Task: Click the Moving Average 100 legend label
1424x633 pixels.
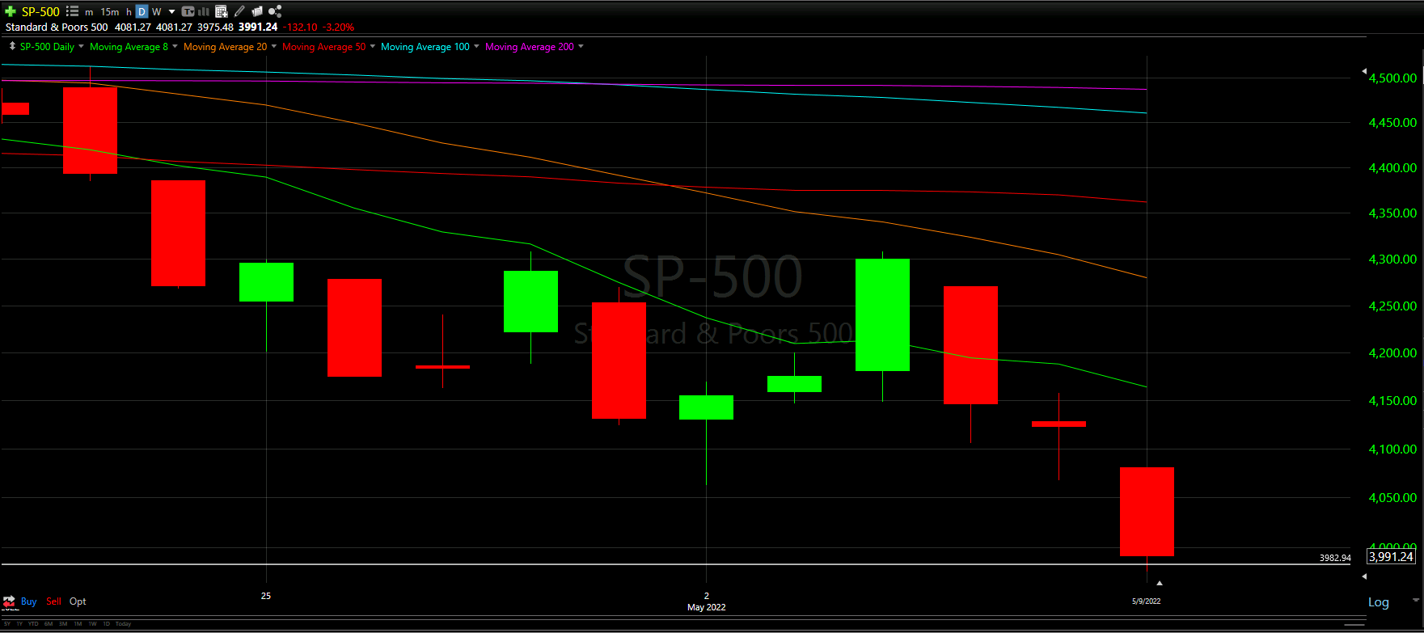Action: coord(425,47)
